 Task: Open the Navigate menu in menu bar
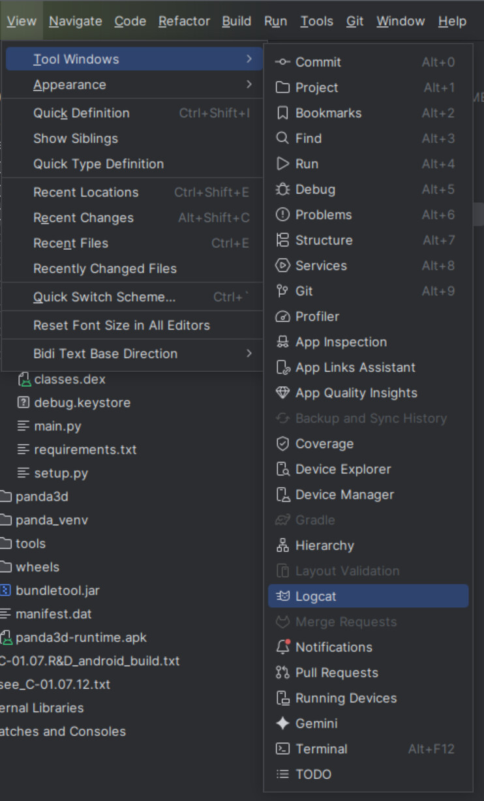[75, 21]
